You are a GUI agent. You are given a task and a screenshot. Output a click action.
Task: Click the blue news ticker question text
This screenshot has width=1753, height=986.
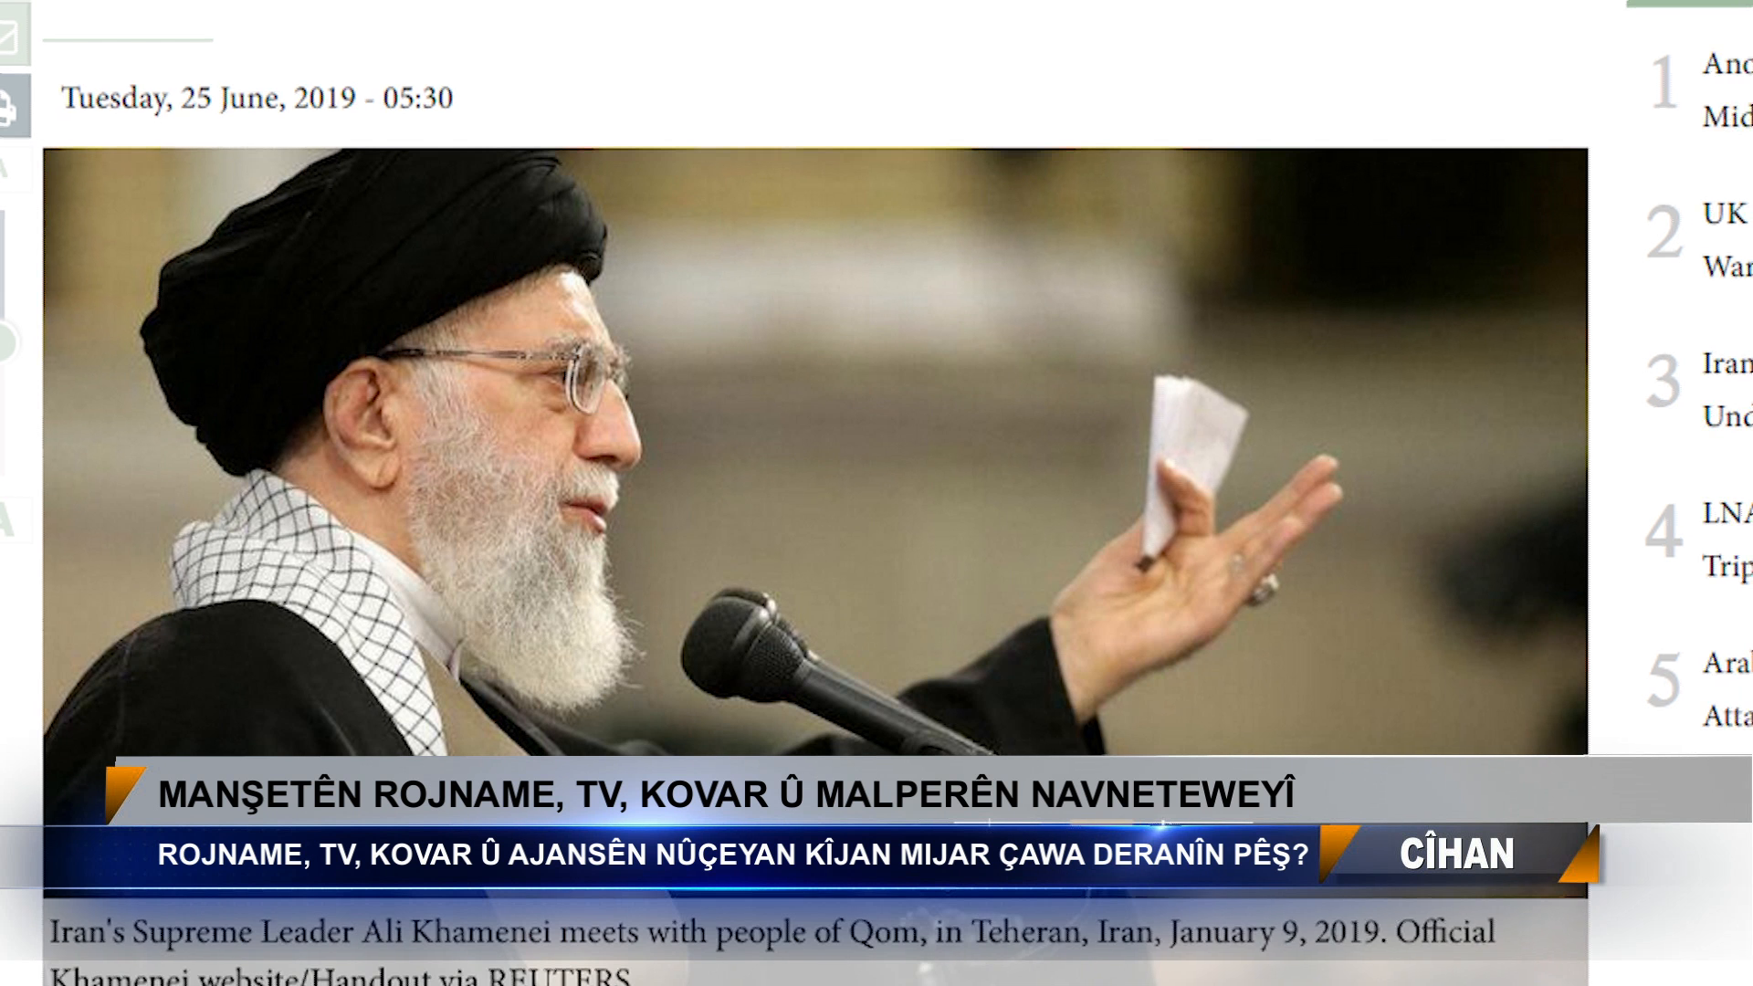pos(733,855)
